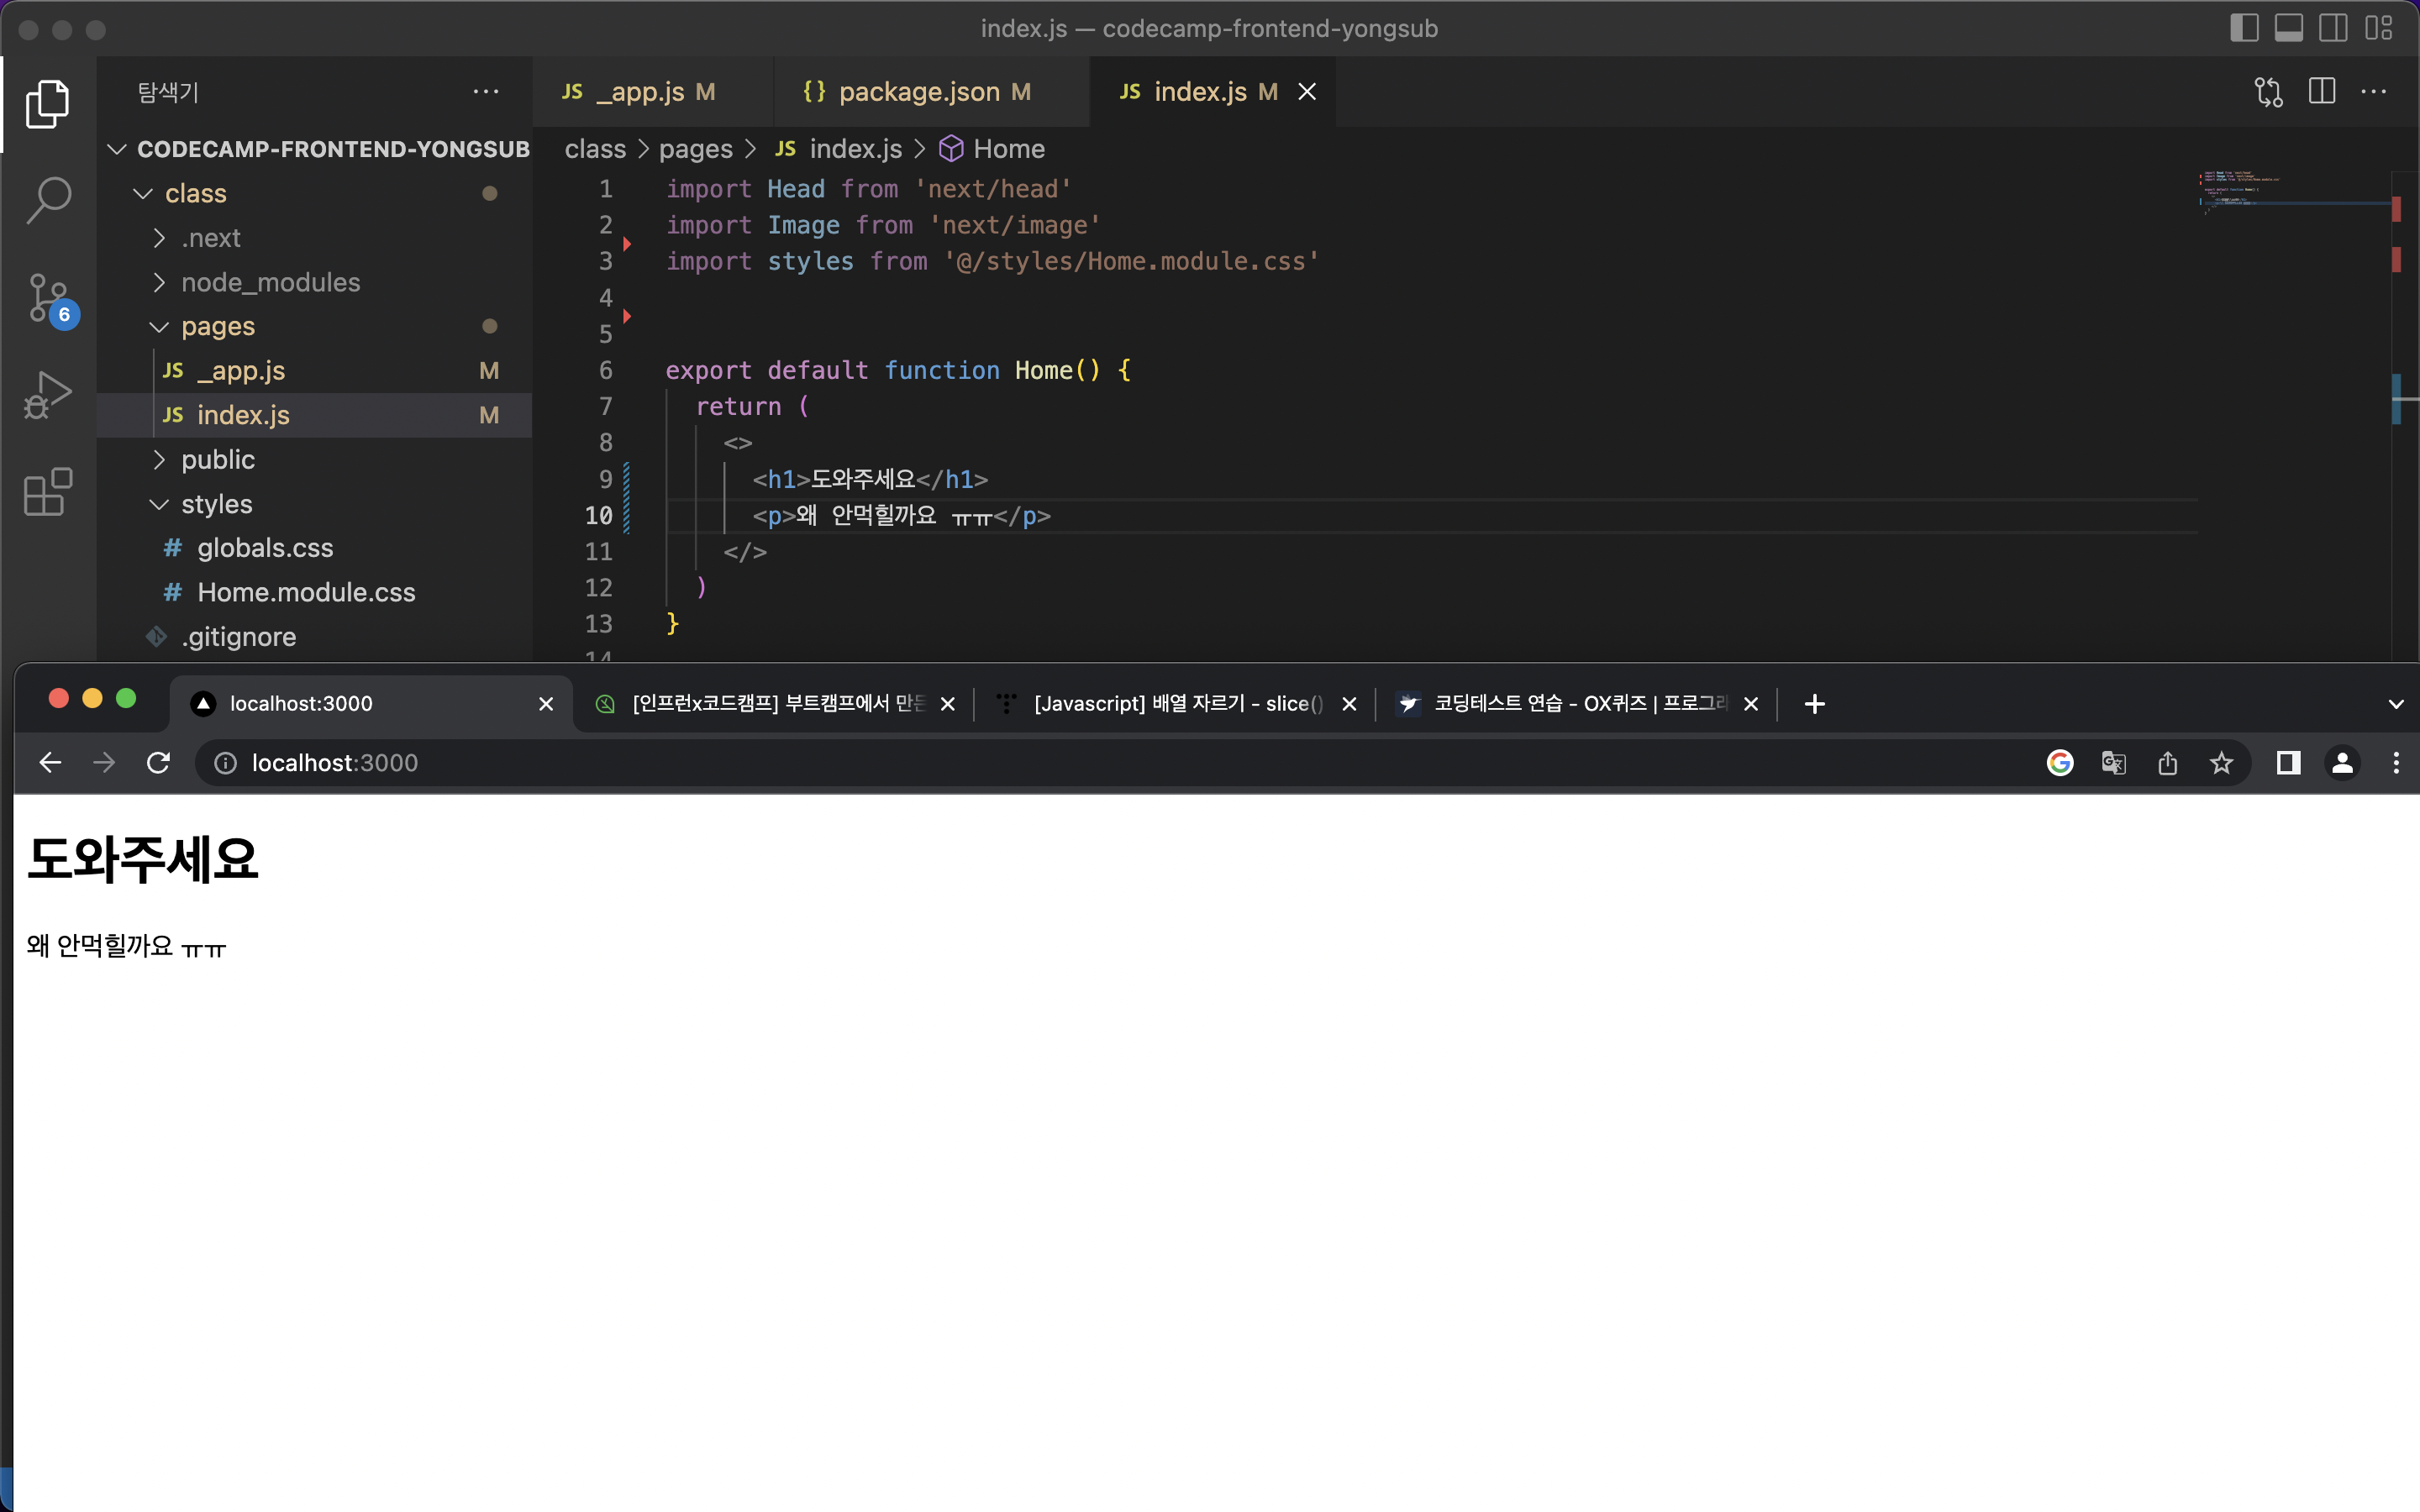Viewport: 2420px width, 1512px height.
Task: Open the Explorer view in activity bar
Action: click(x=47, y=104)
